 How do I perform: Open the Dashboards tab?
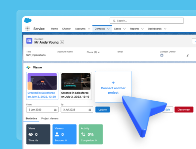155,29
